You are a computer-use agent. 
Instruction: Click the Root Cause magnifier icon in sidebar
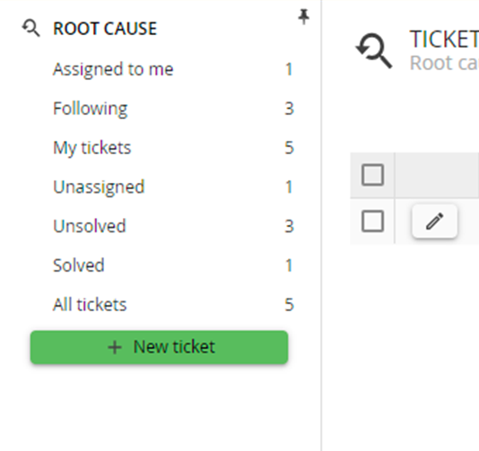point(30,28)
